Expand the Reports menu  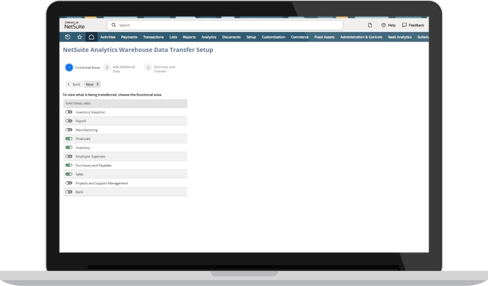(189, 37)
